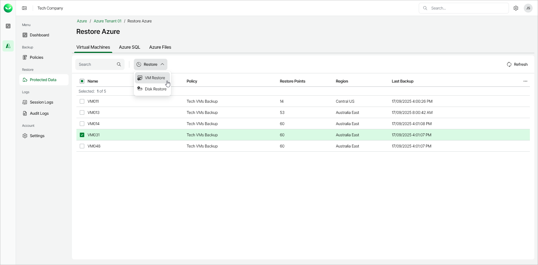Toggle the sidebar panel collapse icon

point(25,8)
